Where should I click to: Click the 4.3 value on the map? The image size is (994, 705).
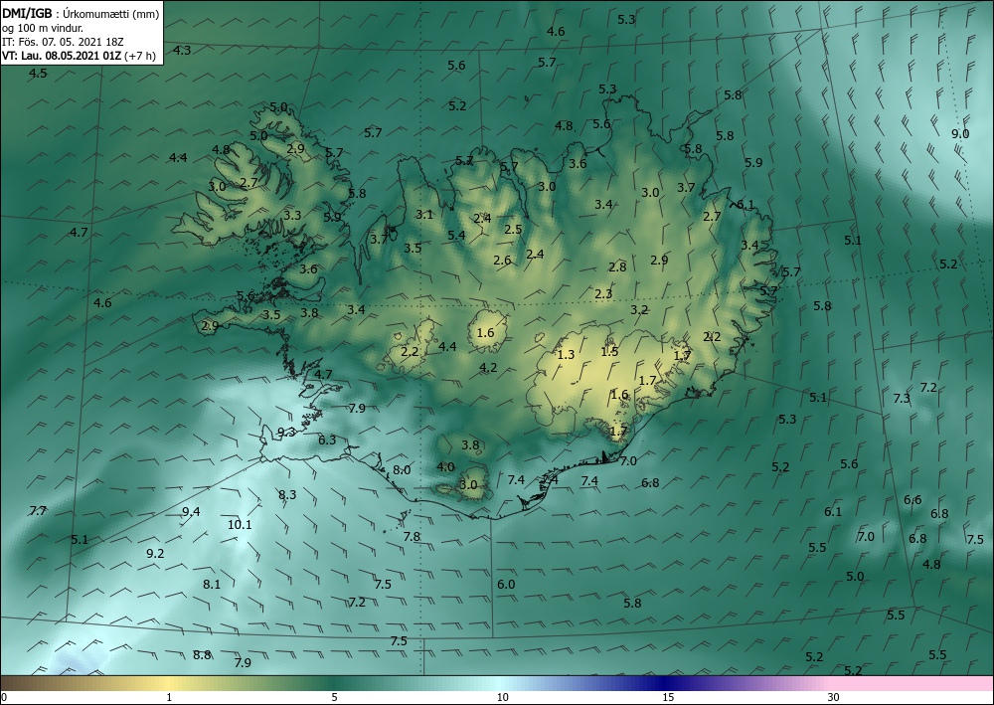click(x=183, y=51)
